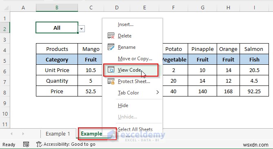The image size is (273, 149).
Task: Click the Delete sheet icon in context menu
Action: (111, 35)
